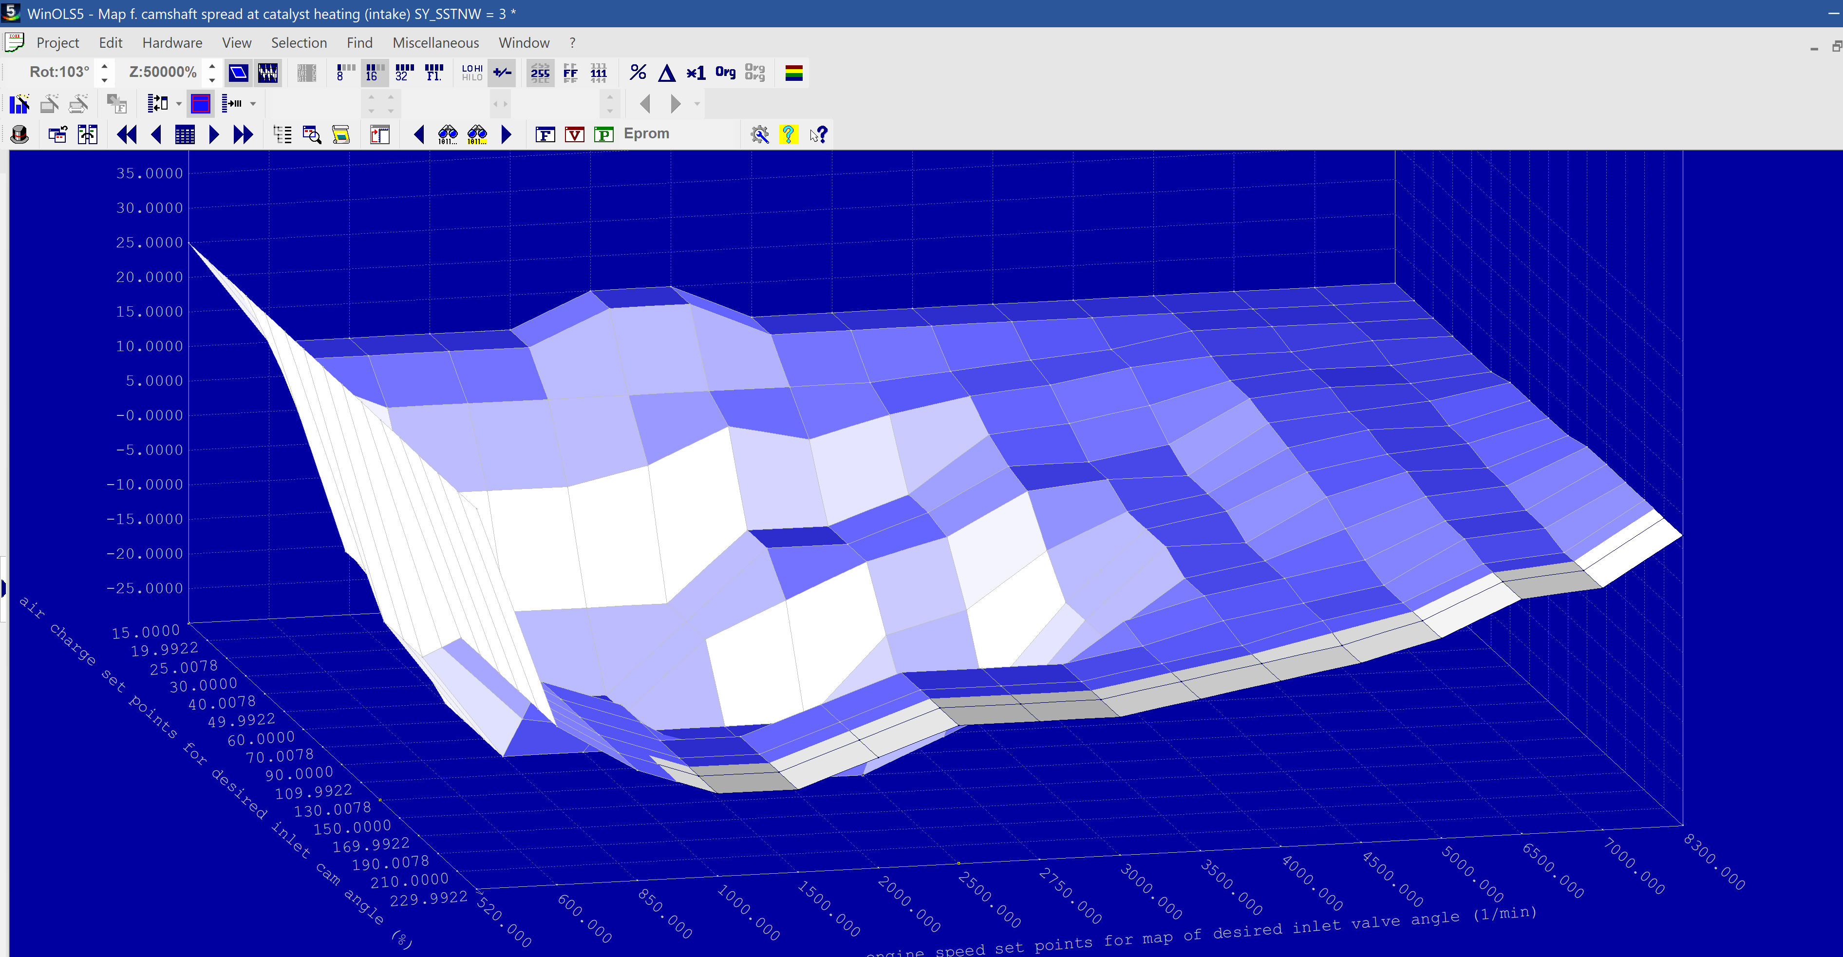Increase rotation angle with Rot up arrow

coord(104,66)
